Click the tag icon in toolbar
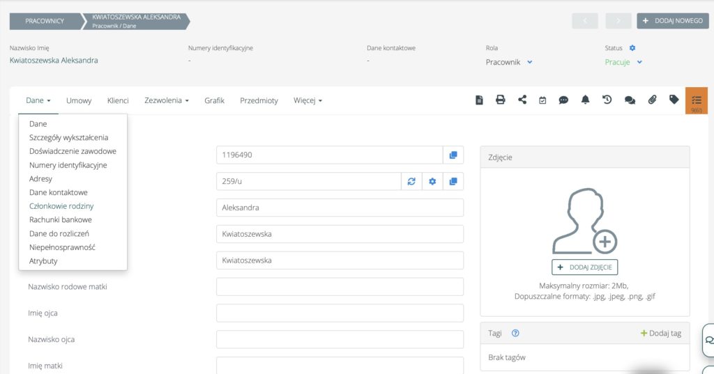 coord(674,100)
